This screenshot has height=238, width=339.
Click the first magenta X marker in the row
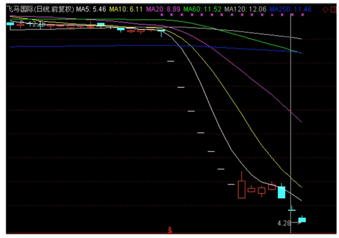pyautogui.click(x=161, y=15)
